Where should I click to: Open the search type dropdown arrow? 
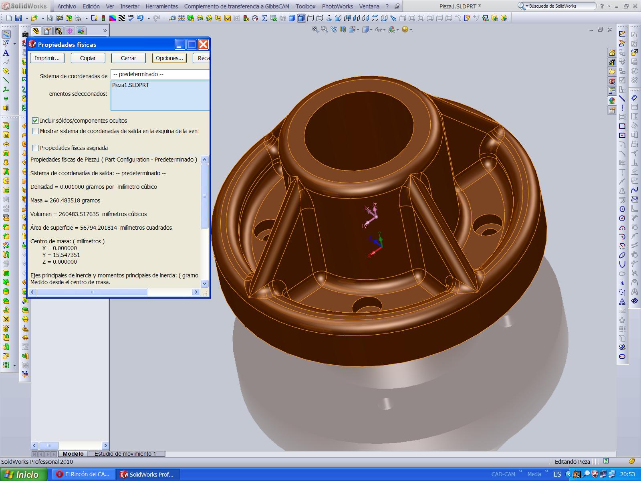click(526, 6)
